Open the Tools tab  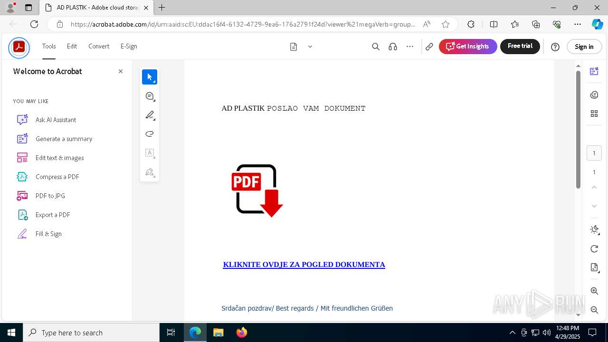click(x=49, y=46)
